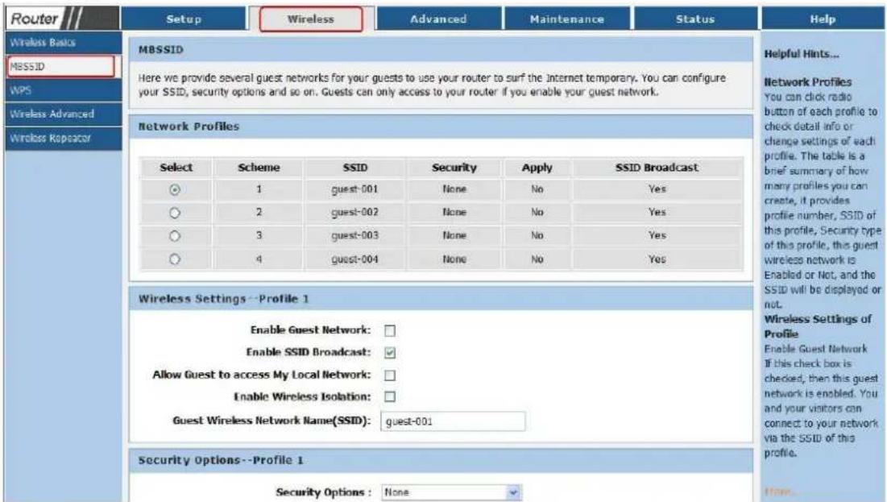Click the SSID Broadcast value for guest-003

657,235
